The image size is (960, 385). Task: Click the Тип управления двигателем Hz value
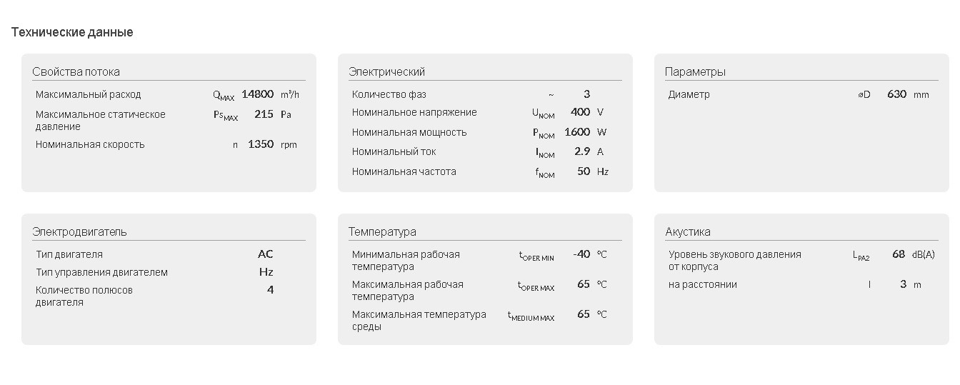266,272
